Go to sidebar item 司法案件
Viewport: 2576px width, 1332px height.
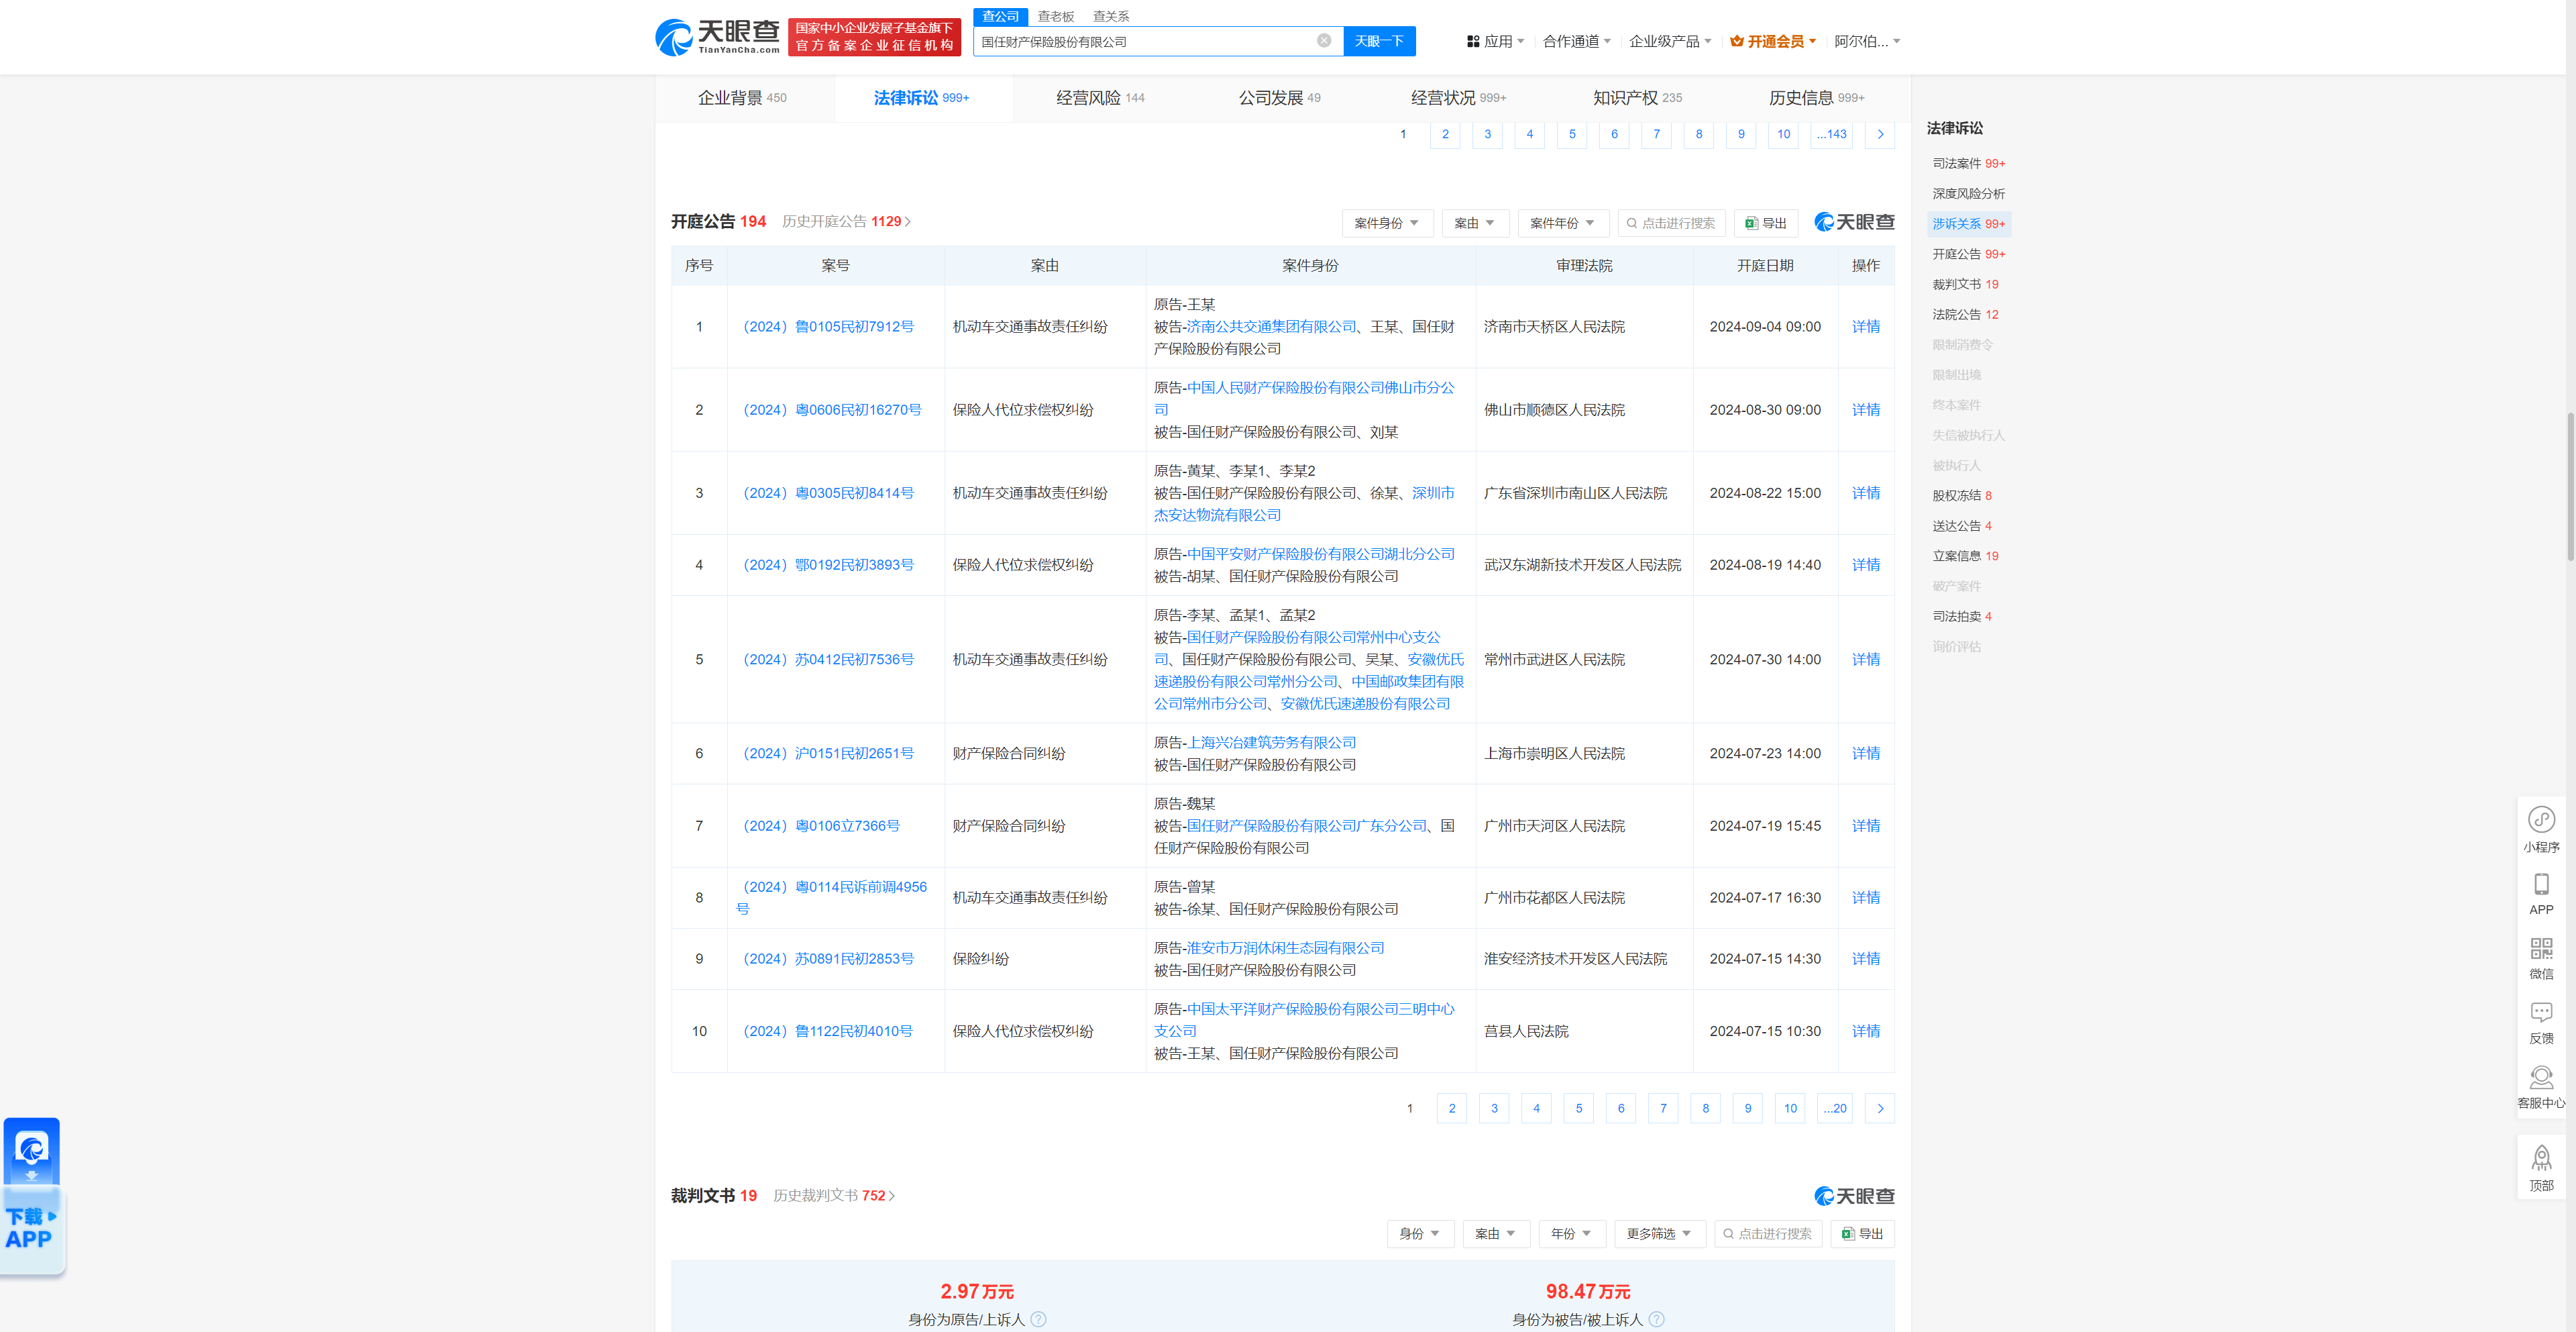tap(1968, 163)
